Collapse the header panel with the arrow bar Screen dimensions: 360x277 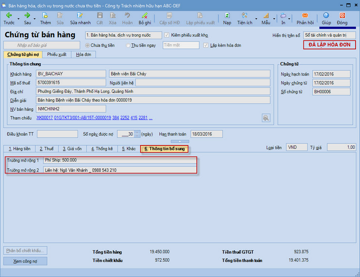[x=180, y=141]
